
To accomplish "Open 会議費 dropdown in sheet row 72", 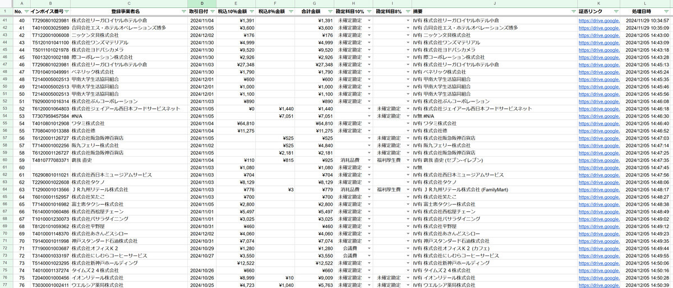I will pyautogui.click(x=369, y=255).
